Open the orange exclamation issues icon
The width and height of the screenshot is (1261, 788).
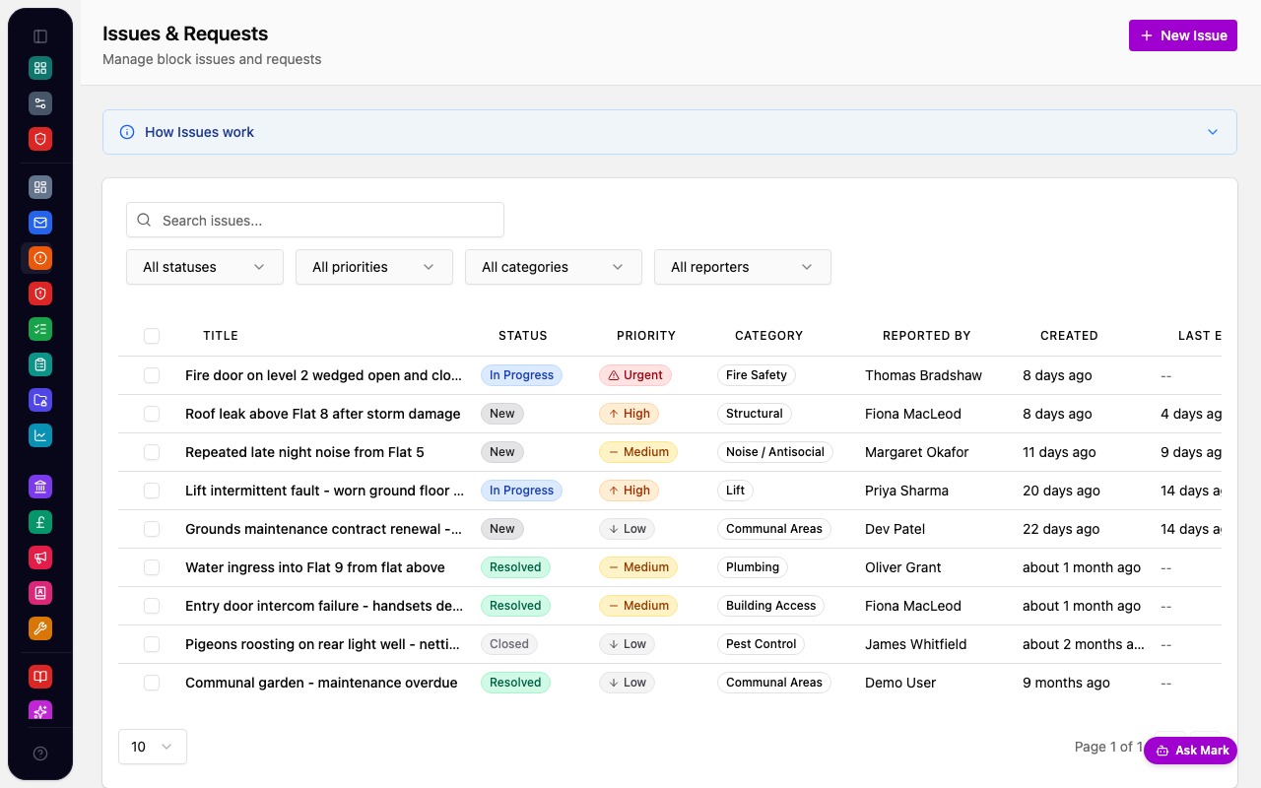(x=40, y=258)
